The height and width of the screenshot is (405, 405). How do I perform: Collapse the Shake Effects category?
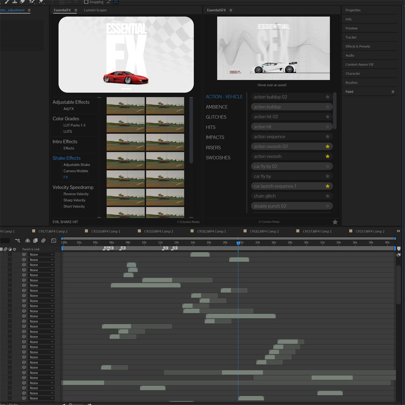pos(66,158)
